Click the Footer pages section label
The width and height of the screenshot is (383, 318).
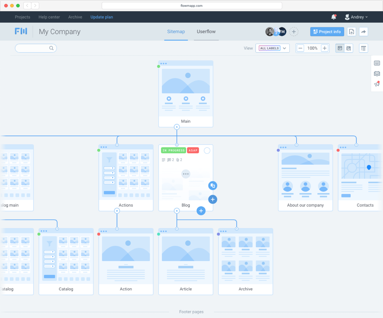[x=191, y=312]
